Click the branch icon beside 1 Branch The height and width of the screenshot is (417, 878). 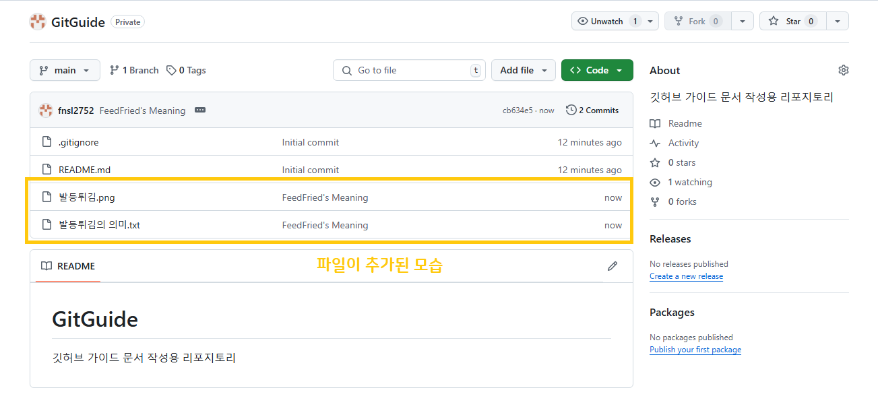point(115,70)
